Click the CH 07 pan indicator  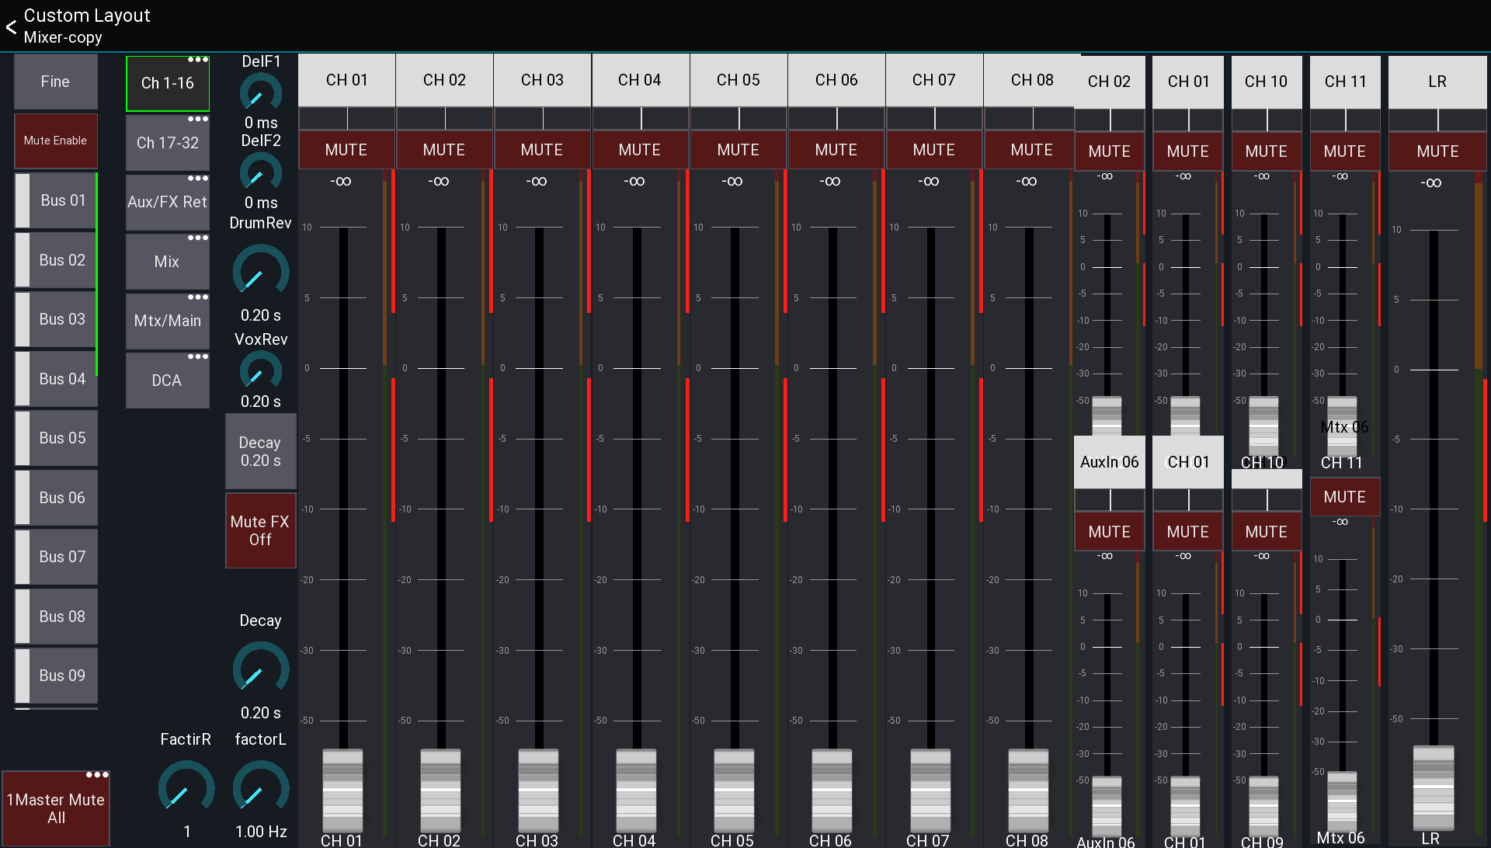(934, 119)
